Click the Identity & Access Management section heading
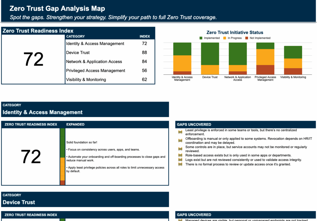The width and height of the screenshot is (317, 221). [x=43, y=112]
